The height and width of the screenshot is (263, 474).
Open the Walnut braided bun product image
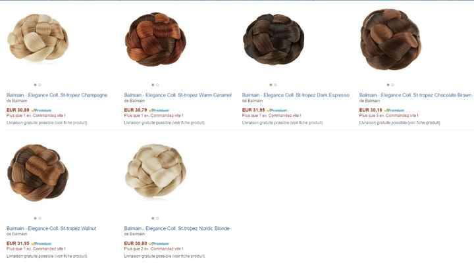tap(38, 173)
